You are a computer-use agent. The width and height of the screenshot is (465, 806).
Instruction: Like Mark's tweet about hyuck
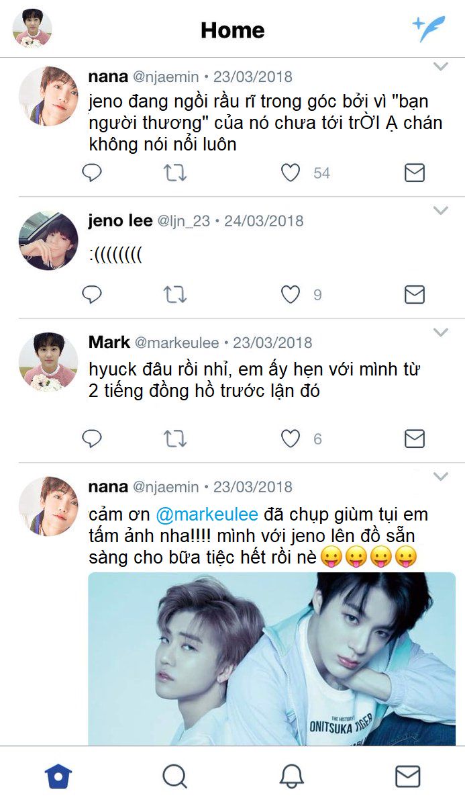pyautogui.click(x=290, y=439)
